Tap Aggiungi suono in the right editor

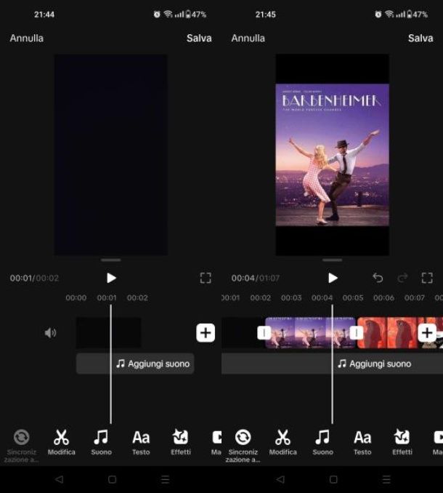coord(374,364)
